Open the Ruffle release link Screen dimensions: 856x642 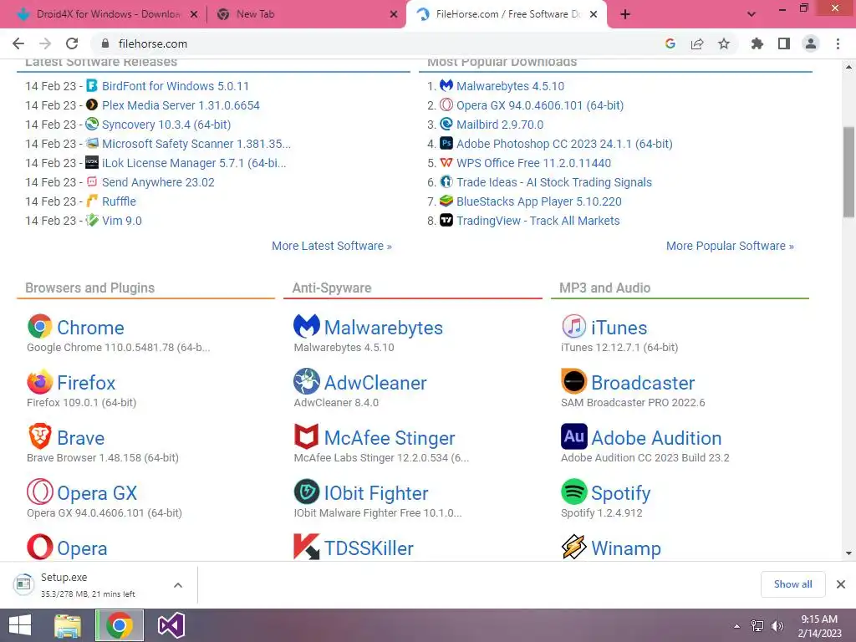point(119,201)
